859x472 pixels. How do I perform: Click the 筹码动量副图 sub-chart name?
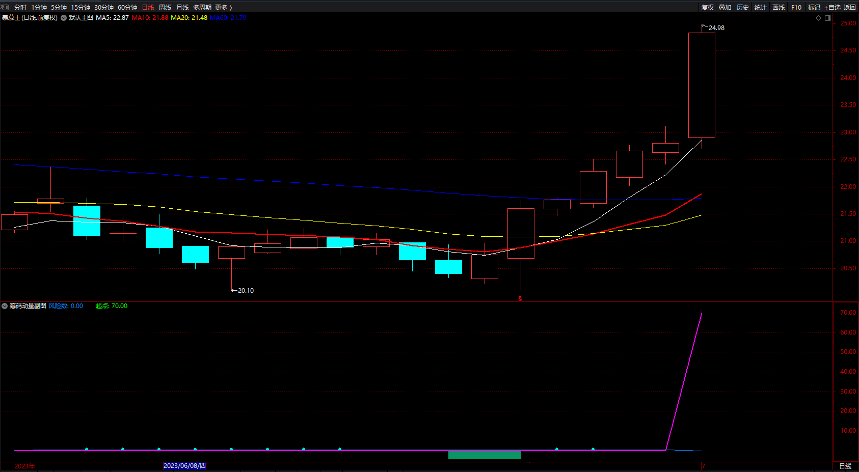tap(28, 306)
